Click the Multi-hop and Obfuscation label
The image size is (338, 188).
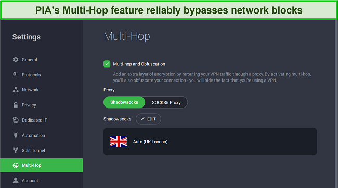pos(139,64)
